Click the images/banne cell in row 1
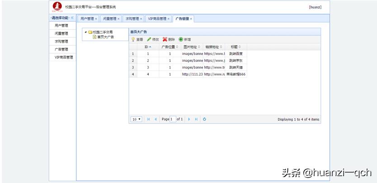The height and width of the screenshot is (183, 377). pyautogui.click(x=192, y=54)
